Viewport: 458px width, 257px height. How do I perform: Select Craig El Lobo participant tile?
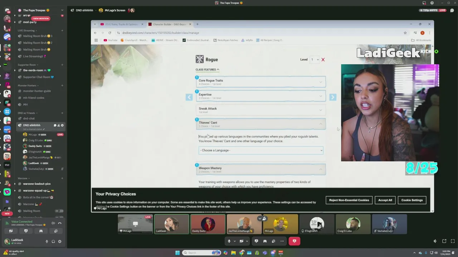353,224
